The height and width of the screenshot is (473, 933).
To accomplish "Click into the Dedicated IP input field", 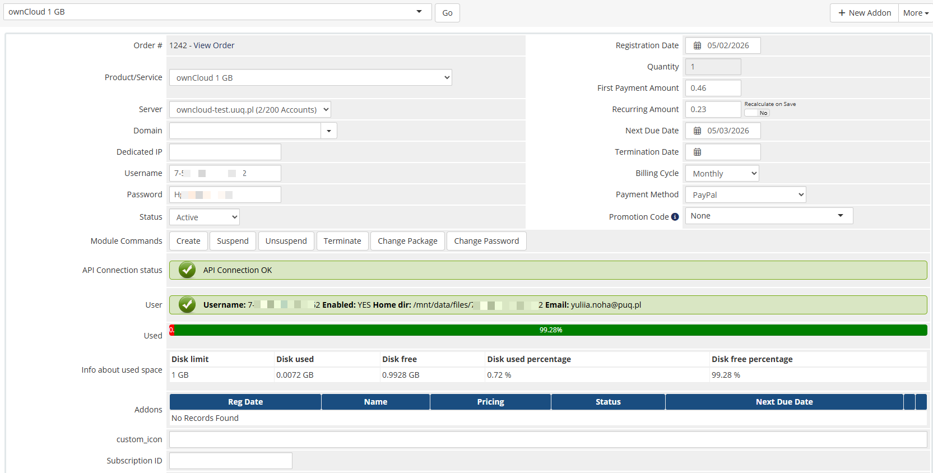I will (225, 152).
